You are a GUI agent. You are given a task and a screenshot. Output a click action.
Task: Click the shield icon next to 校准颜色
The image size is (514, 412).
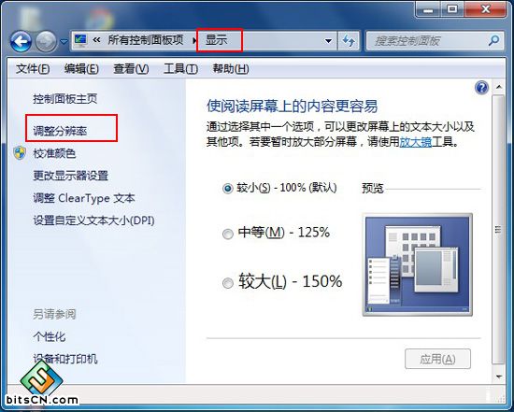[20, 153]
